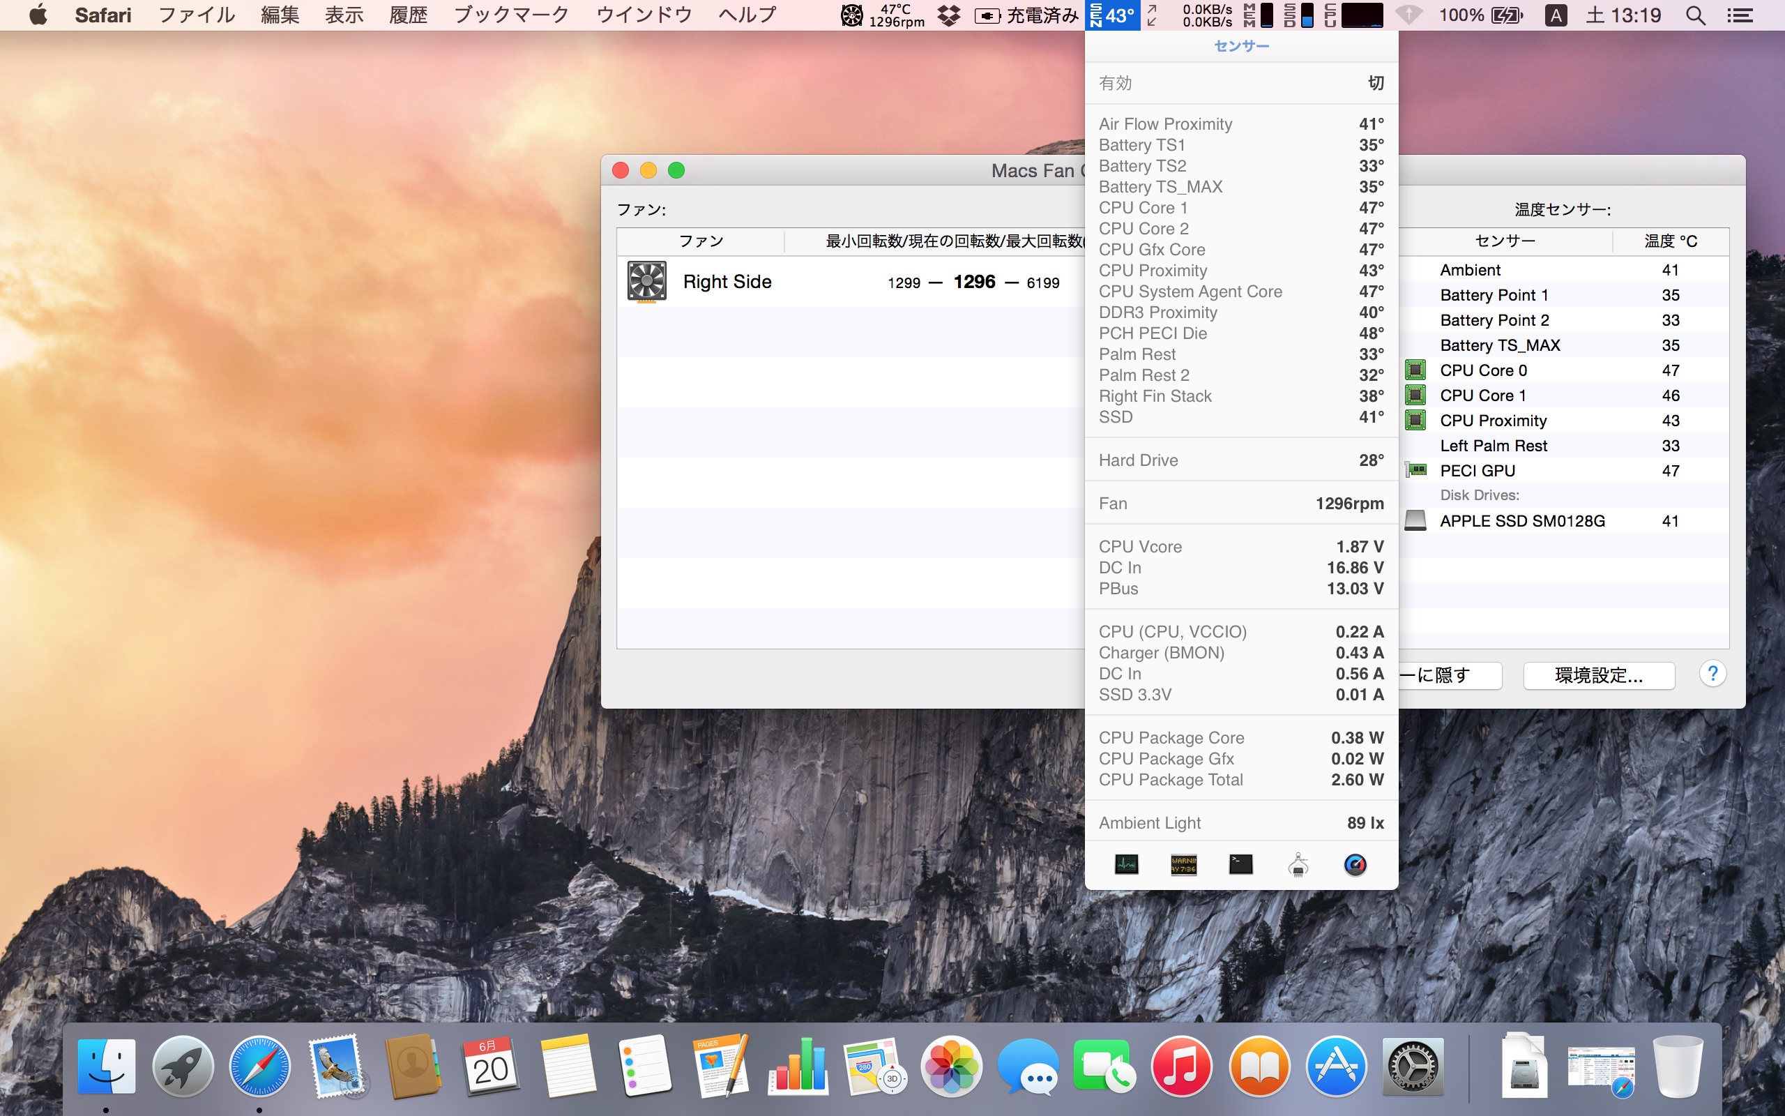Click the 43° sensor menu bar item
This screenshot has height=1116, width=1785.
1112,15
